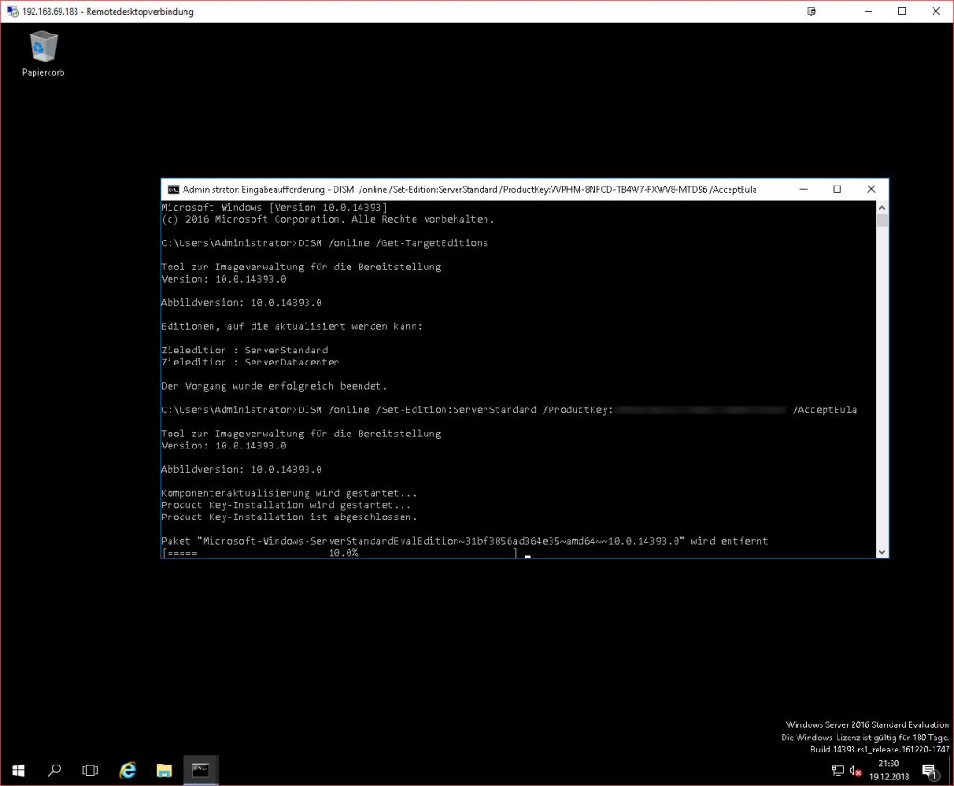Click the 10.0% progress bar line

(x=339, y=553)
